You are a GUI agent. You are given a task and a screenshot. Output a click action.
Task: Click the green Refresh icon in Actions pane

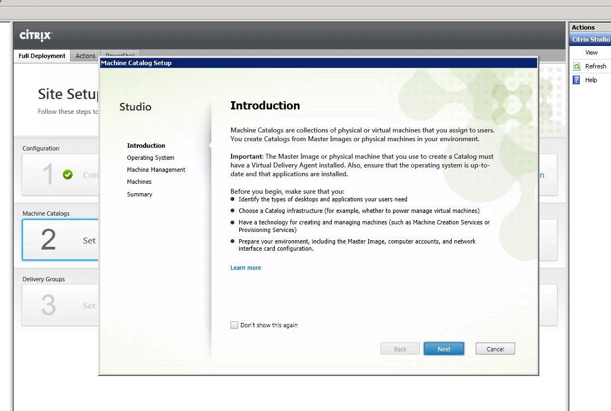(577, 66)
